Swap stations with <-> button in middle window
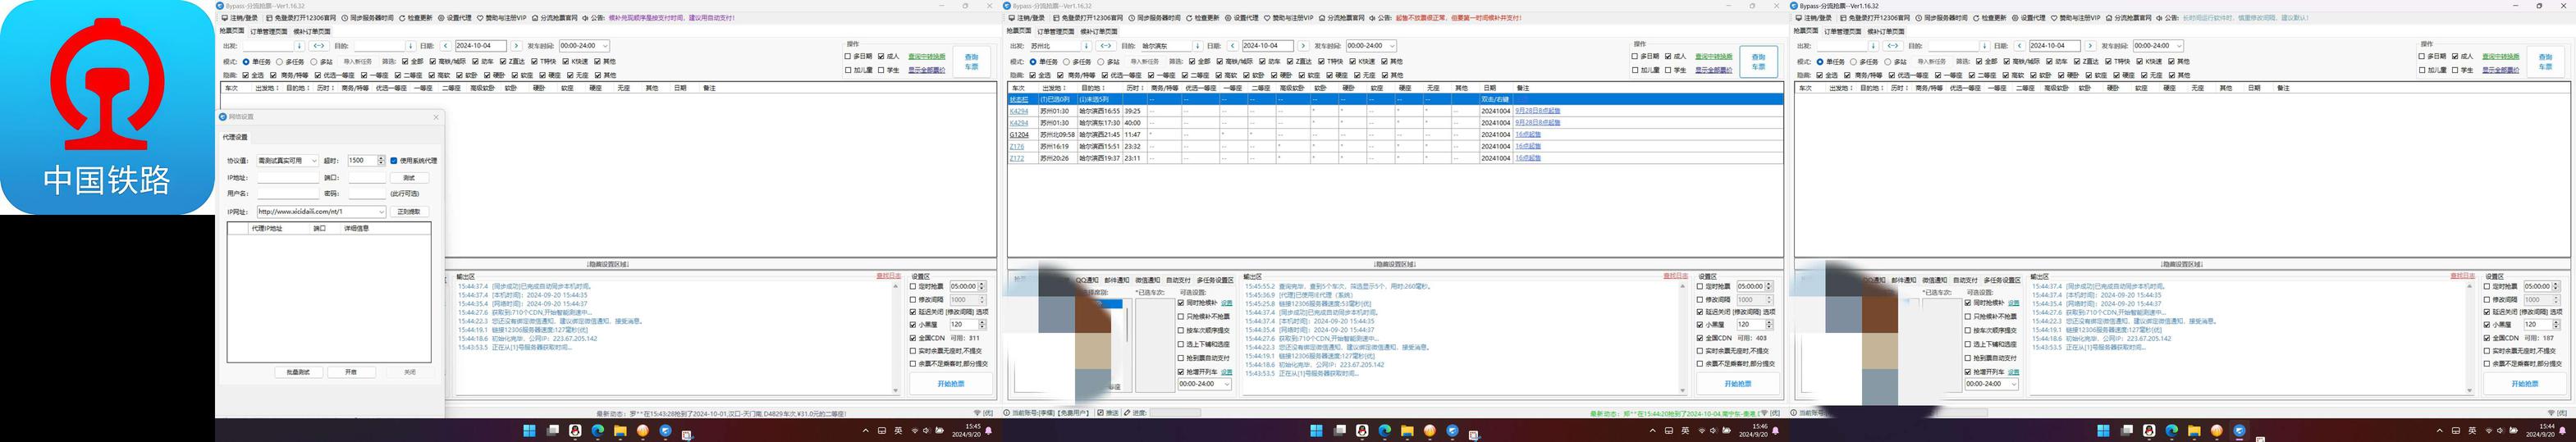 1106,46
